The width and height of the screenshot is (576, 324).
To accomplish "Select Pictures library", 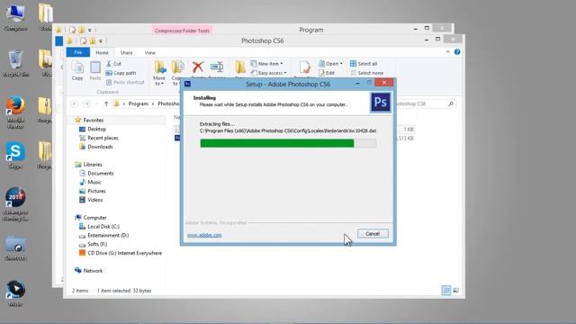I will 96,191.
